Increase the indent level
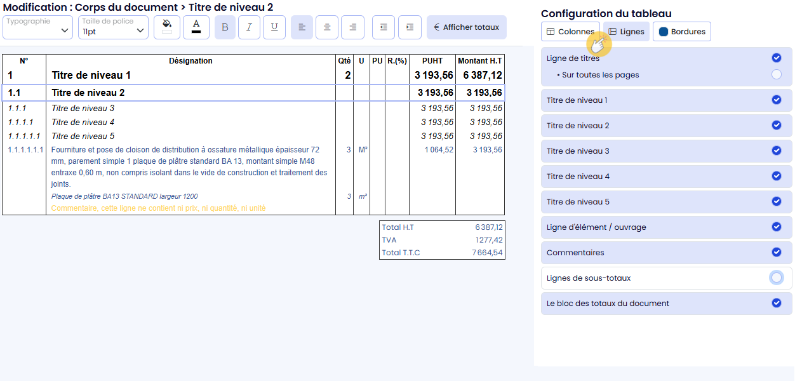 [x=410, y=27]
